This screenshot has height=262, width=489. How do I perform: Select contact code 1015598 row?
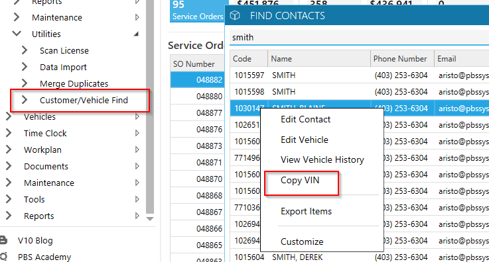point(359,92)
